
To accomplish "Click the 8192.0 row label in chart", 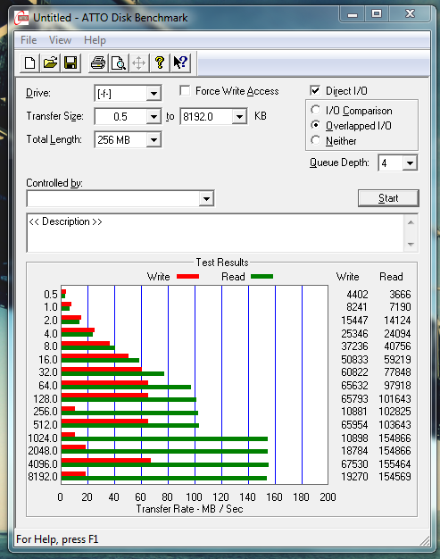I will 43,477.
